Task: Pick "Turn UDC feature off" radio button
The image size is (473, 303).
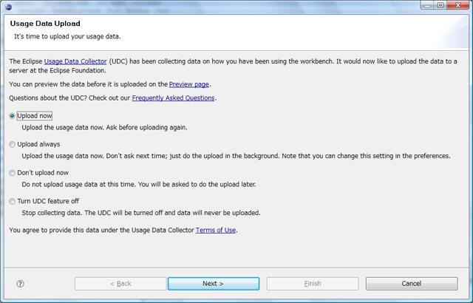Action: point(12,201)
